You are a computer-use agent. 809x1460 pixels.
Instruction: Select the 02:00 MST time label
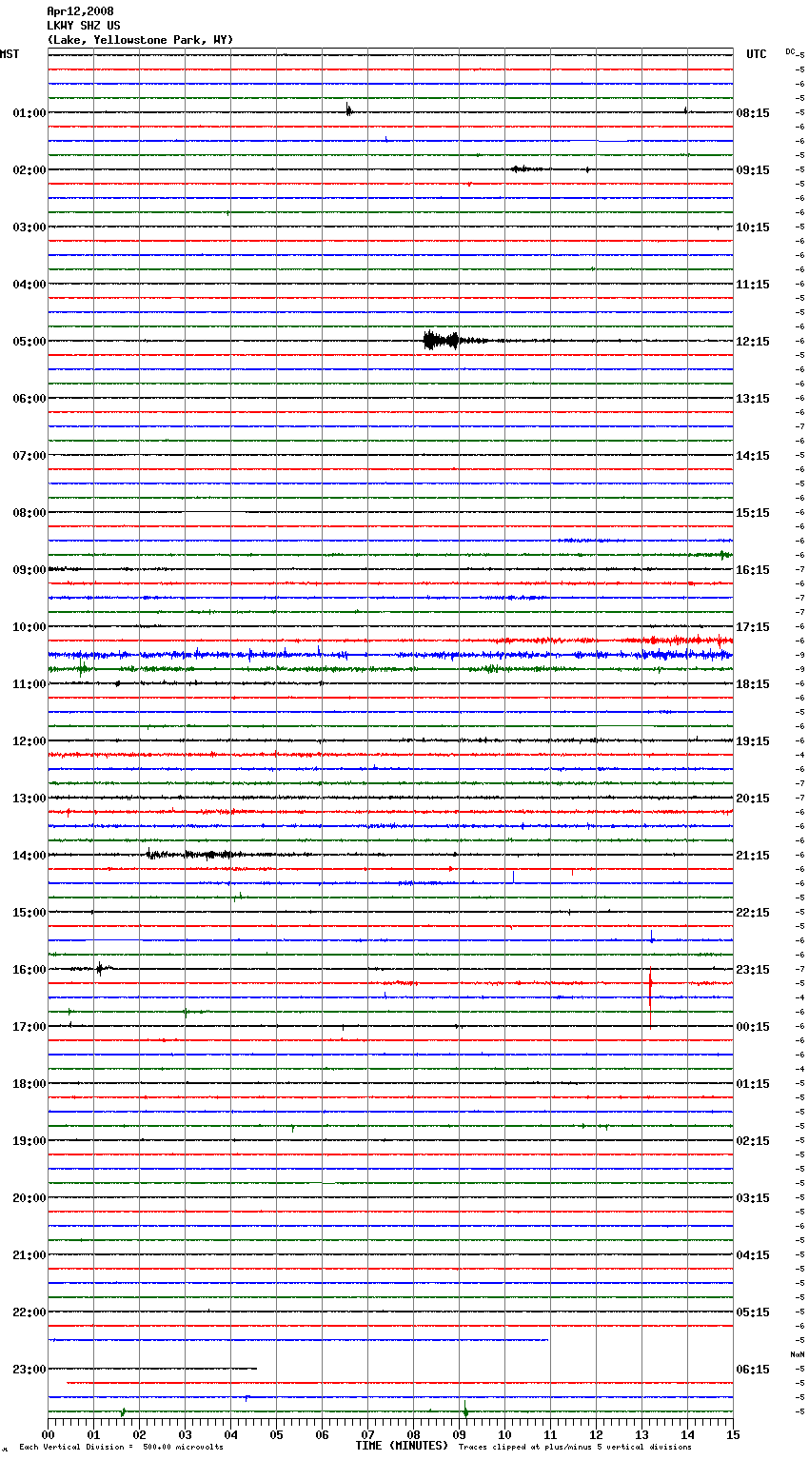pyautogui.click(x=30, y=170)
